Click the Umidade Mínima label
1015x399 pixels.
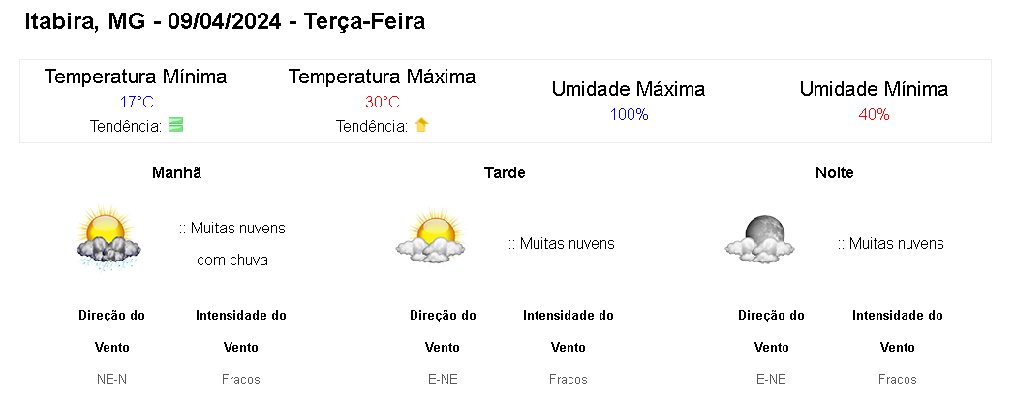[x=874, y=89]
